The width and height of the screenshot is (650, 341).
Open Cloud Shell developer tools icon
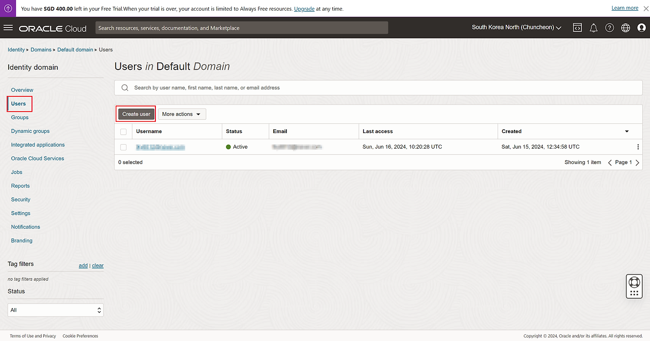[x=577, y=28]
